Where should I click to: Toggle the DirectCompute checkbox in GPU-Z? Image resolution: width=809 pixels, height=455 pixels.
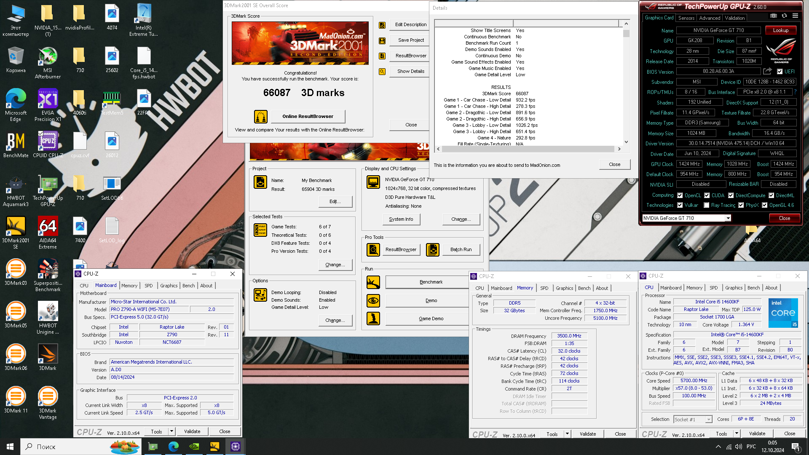tap(731, 195)
